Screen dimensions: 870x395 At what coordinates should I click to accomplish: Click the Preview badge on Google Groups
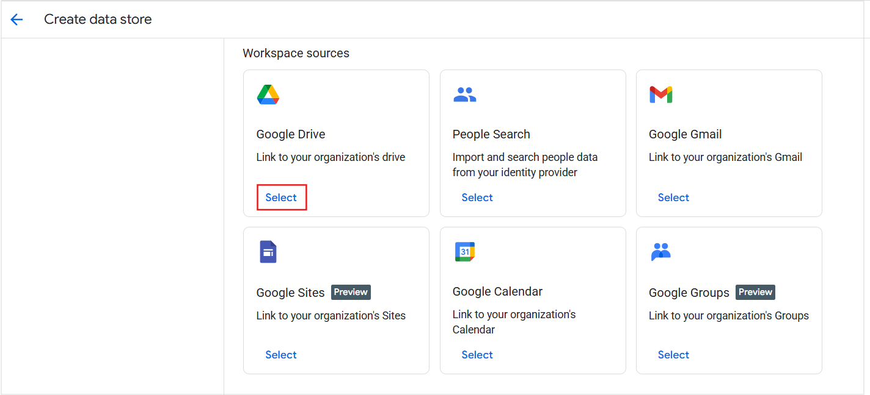click(755, 292)
